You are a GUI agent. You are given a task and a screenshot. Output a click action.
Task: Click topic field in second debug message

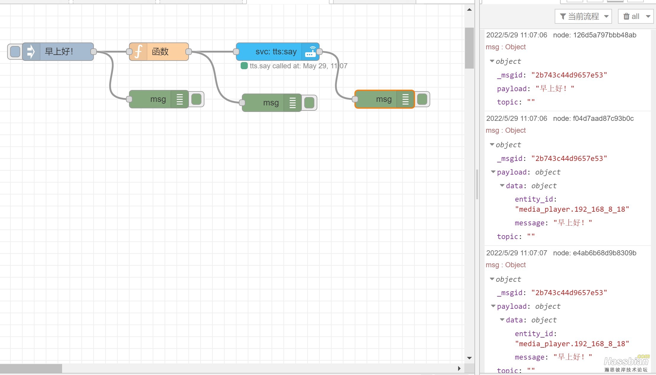click(516, 237)
